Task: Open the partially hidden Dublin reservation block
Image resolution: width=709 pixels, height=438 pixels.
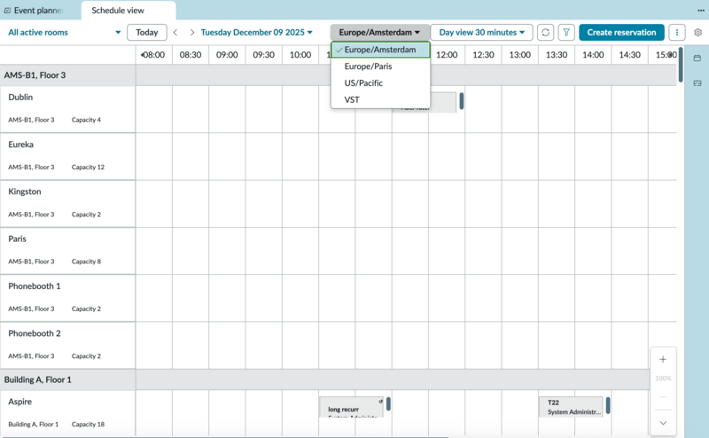Action: (442, 103)
